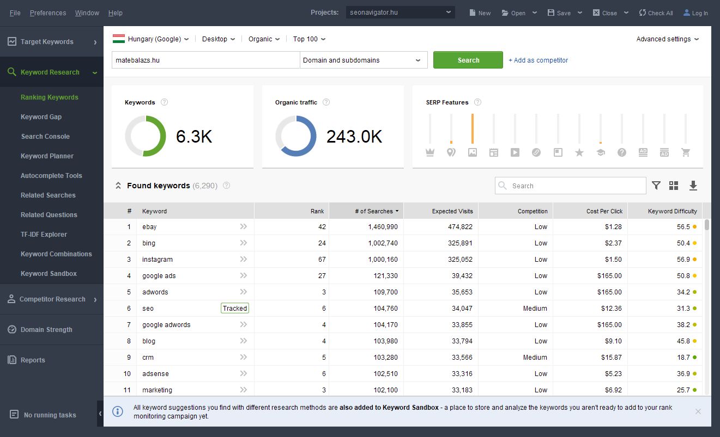Open the Projects selector seonavigator.hu
The image size is (720, 437).
(x=400, y=13)
